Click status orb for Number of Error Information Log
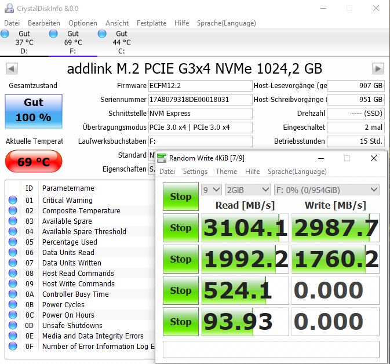 tap(13, 347)
